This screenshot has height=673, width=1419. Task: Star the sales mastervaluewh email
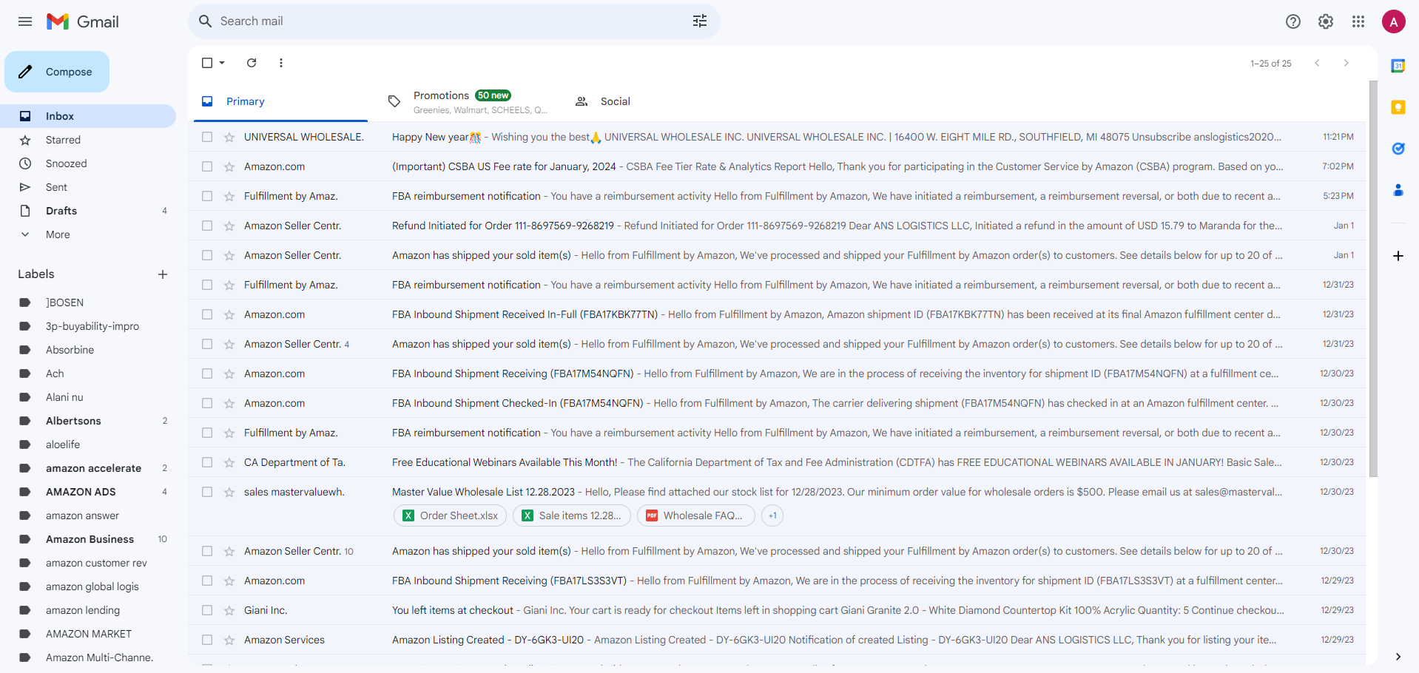[229, 492]
